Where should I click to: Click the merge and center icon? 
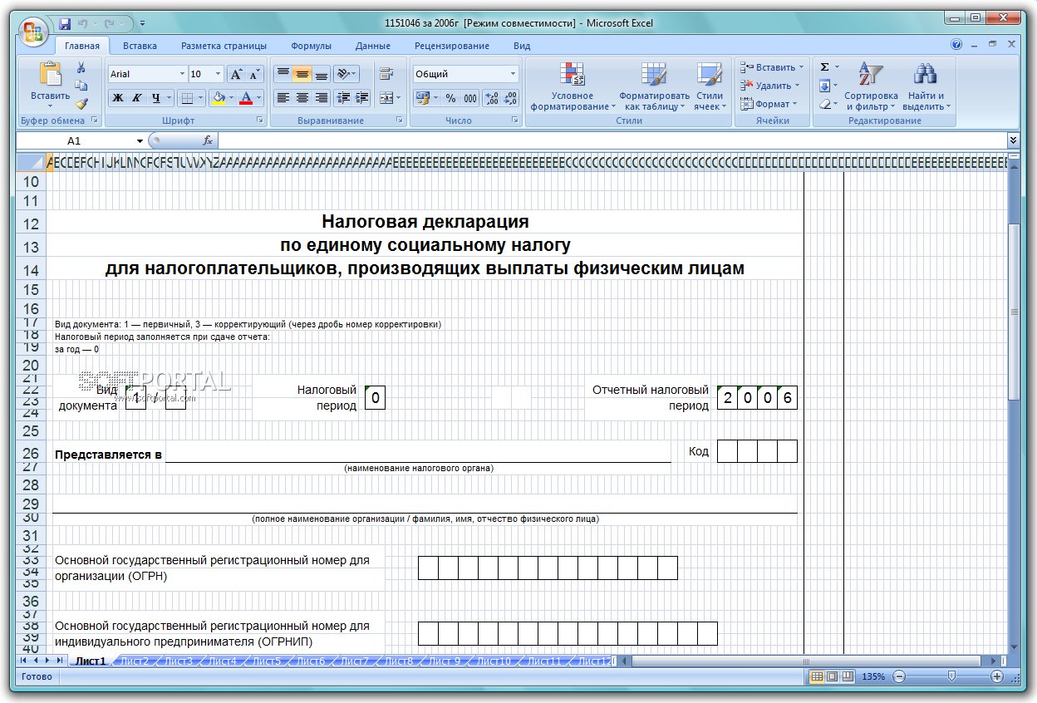point(386,98)
